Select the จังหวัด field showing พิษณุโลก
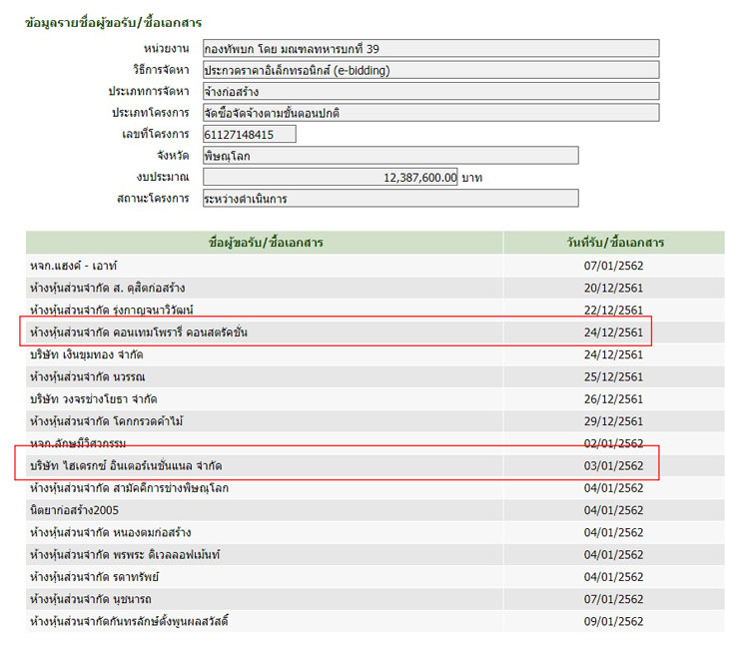749x653 pixels. tap(389, 155)
